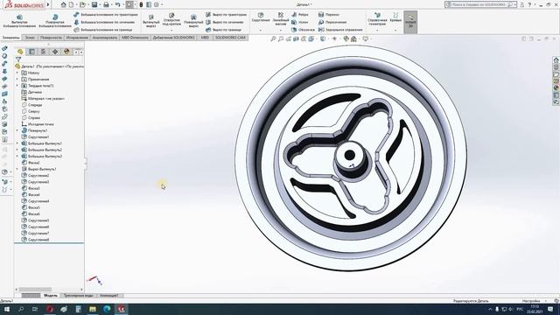Click the Extruded Cut tool
This screenshot has height=315, width=560.
151,21
